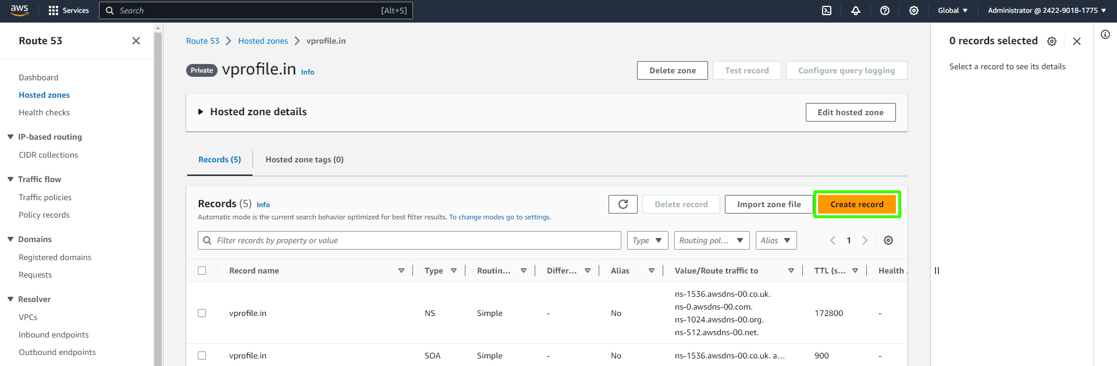Click the Delete zone button

[x=673, y=70]
